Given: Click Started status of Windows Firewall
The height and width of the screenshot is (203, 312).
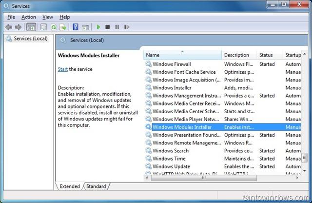Looking at the screenshot, I should click(267, 64).
